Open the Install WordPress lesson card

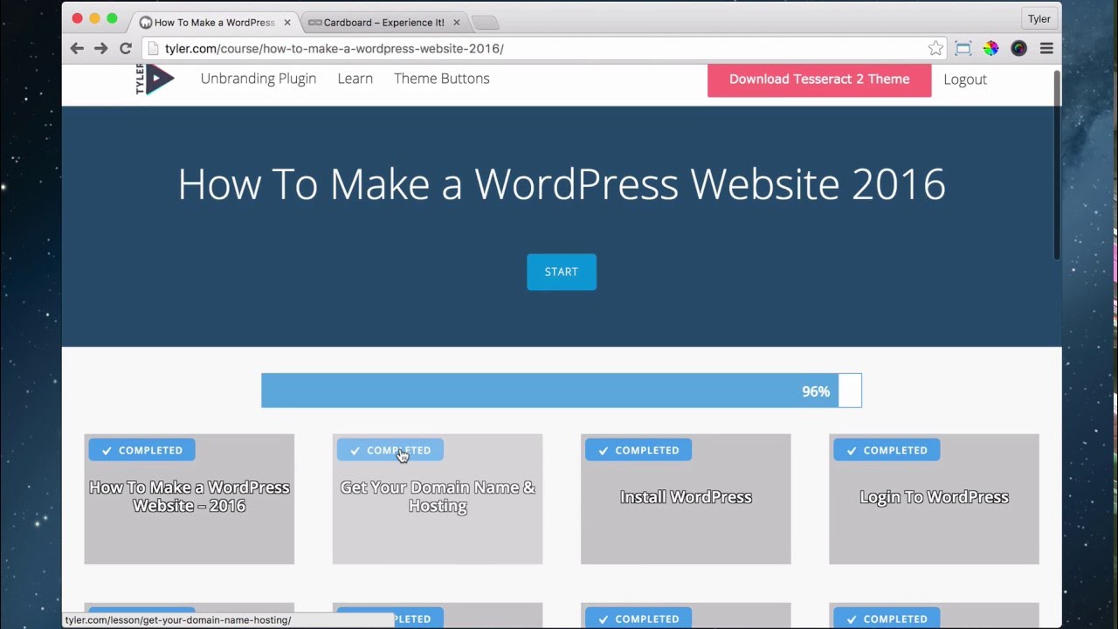(x=686, y=499)
